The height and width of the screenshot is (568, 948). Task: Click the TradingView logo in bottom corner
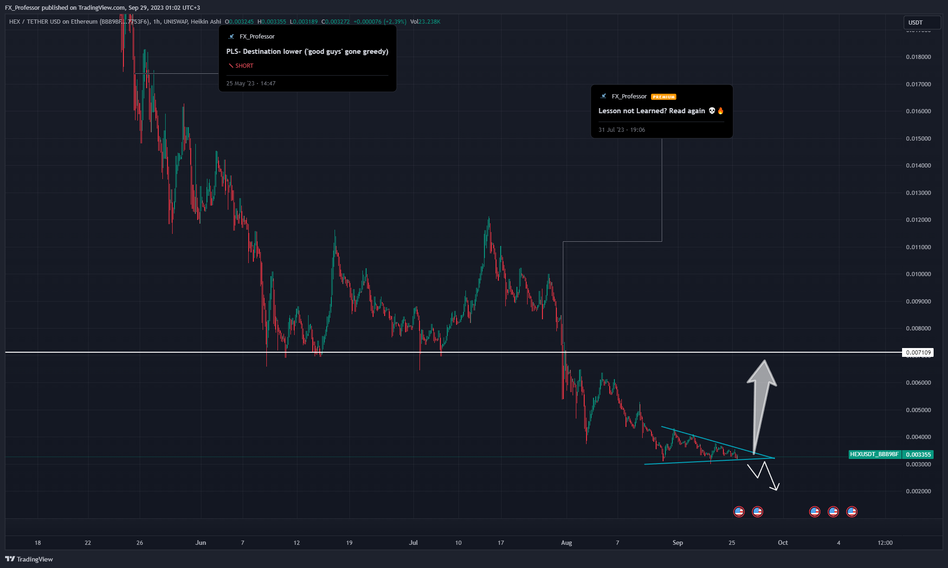coord(29,559)
